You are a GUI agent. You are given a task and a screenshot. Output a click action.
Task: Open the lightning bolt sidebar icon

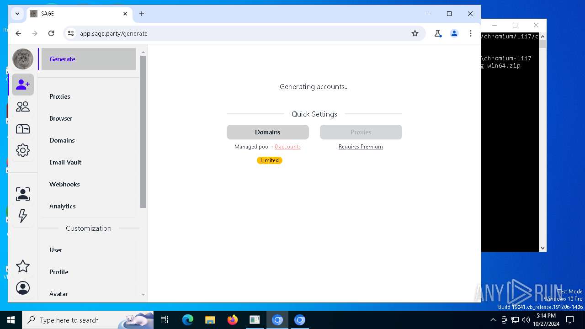pos(23,216)
